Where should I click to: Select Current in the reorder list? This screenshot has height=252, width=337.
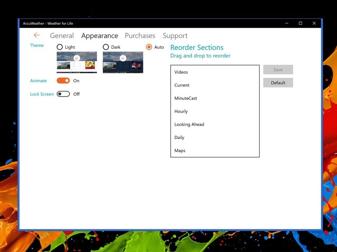(x=182, y=85)
